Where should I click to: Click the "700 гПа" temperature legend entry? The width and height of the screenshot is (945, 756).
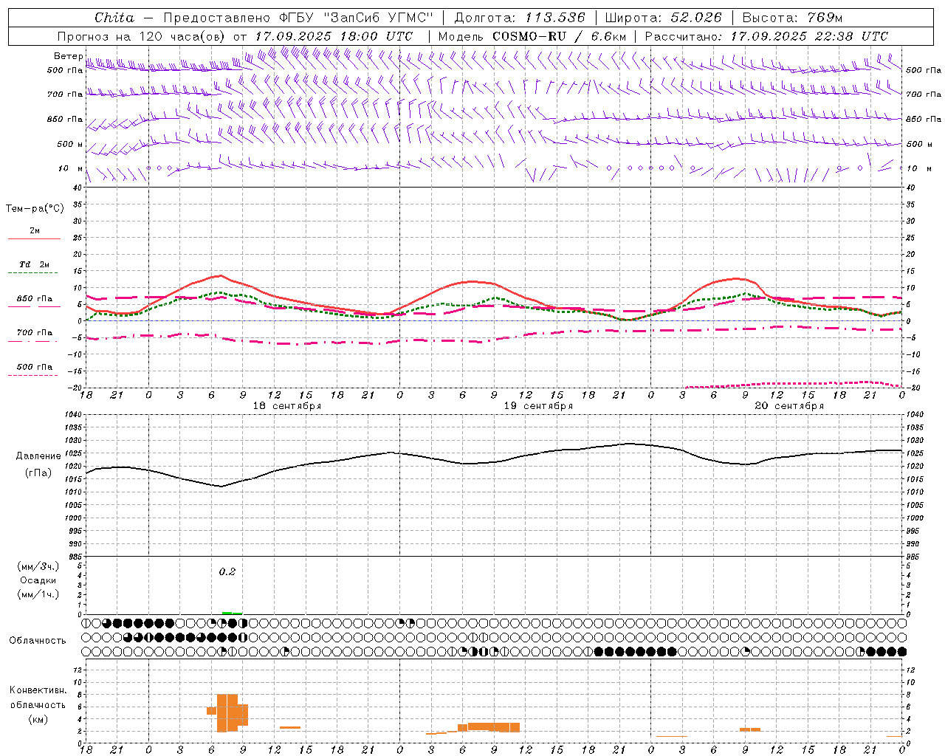35,332
